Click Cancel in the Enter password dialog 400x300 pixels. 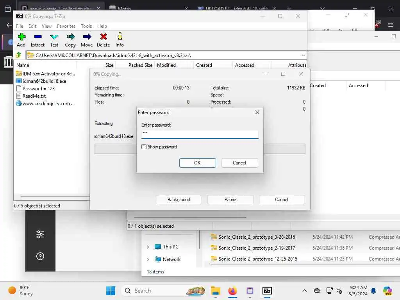(239, 163)
